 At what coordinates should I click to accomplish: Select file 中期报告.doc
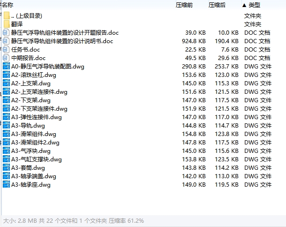[x=28, y=58]
